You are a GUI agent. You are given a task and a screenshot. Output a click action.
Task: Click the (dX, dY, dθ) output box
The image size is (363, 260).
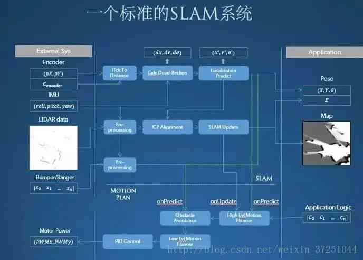coord(167,53)
